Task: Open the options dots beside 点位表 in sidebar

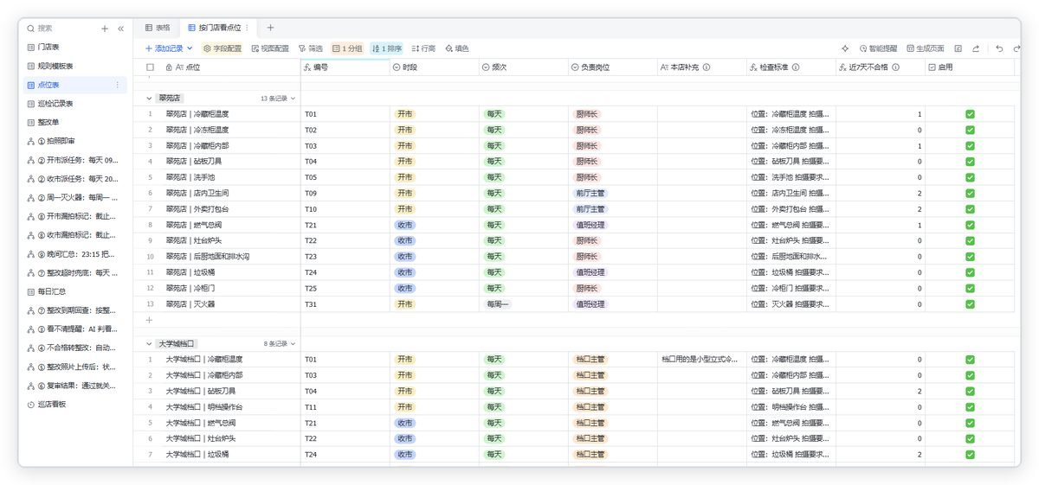Action: [118, 85]
